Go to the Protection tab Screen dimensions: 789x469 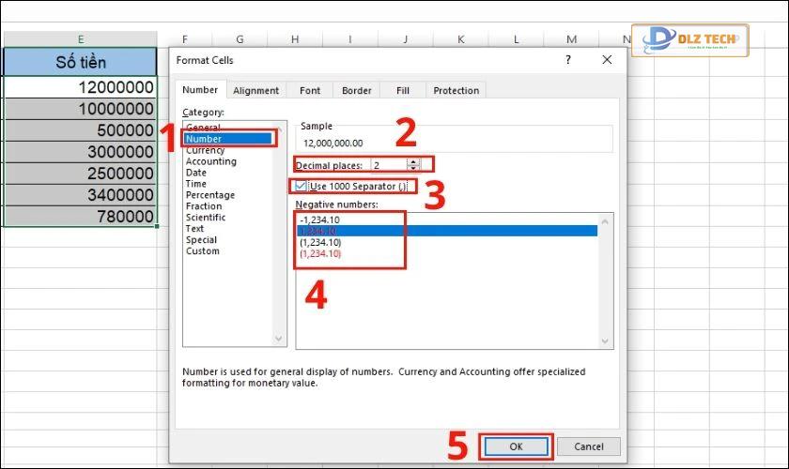(x=456, y=90)
